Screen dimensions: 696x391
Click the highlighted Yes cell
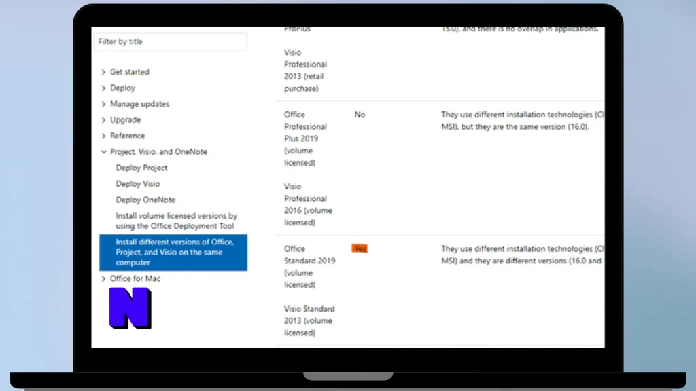360,248
